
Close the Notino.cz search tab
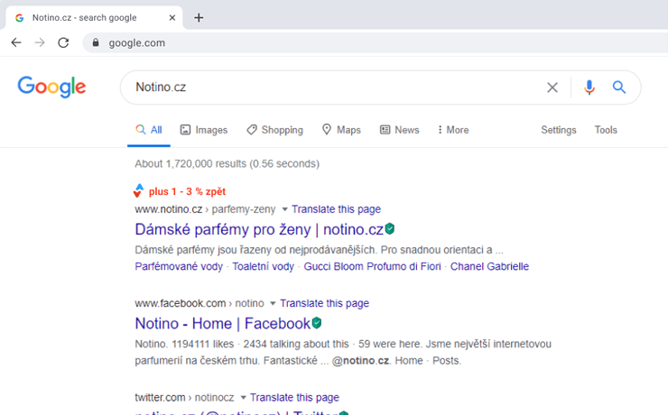point(172,18)
